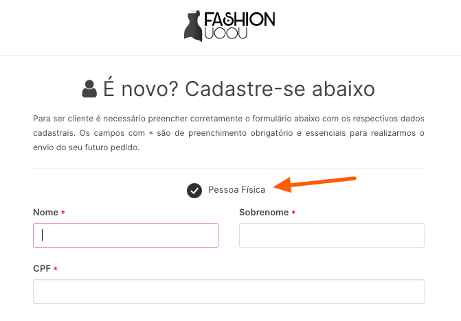Image resolution: width=461 pixels, height=321 pixels.
Task: Click the red asterisk next to Nome
Action: 63,213
